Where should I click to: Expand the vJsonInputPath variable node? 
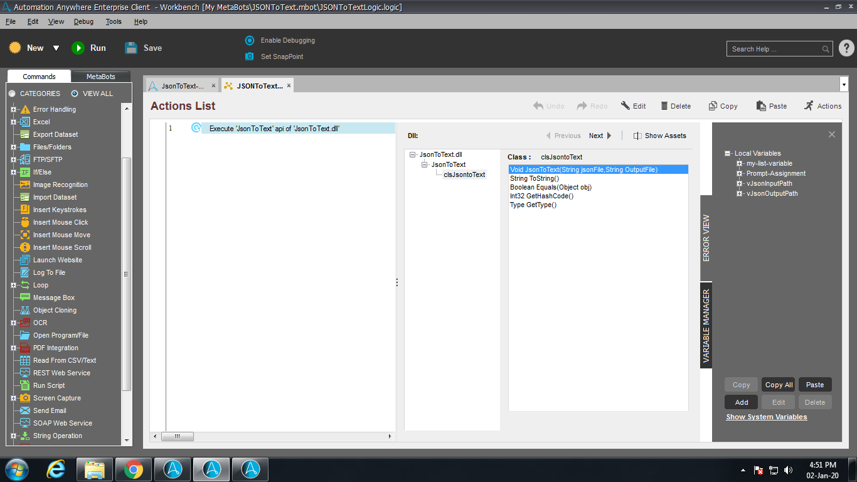click(x=740, y=184)
